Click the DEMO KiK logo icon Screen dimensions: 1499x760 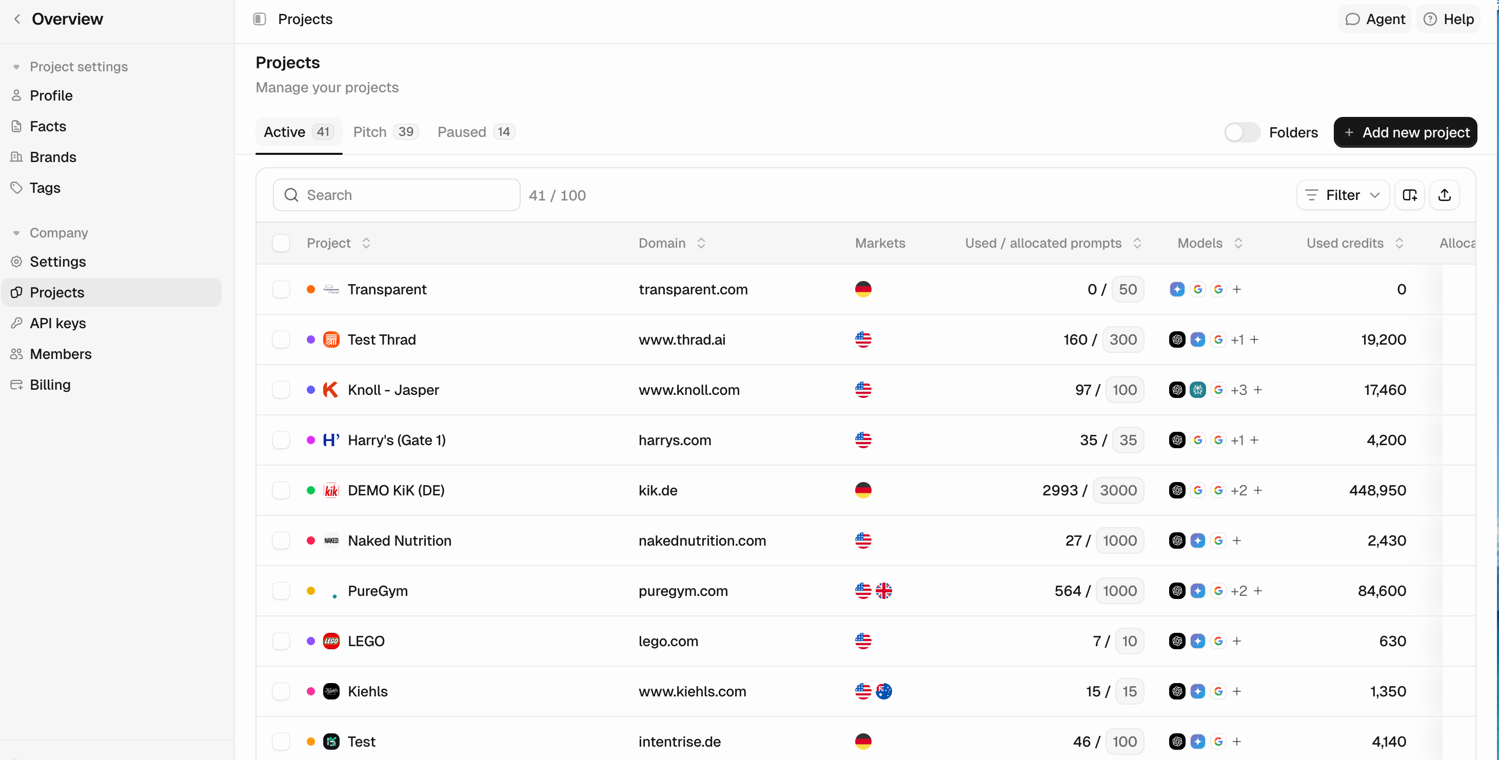pos(331,490)
